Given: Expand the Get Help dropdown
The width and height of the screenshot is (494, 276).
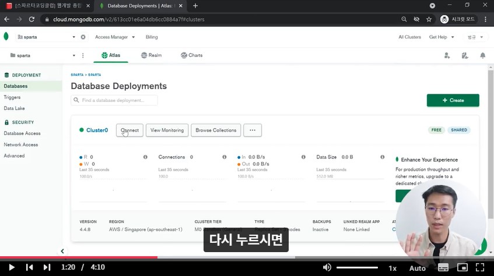Looking at the screenshot, I should pos(442,37).
